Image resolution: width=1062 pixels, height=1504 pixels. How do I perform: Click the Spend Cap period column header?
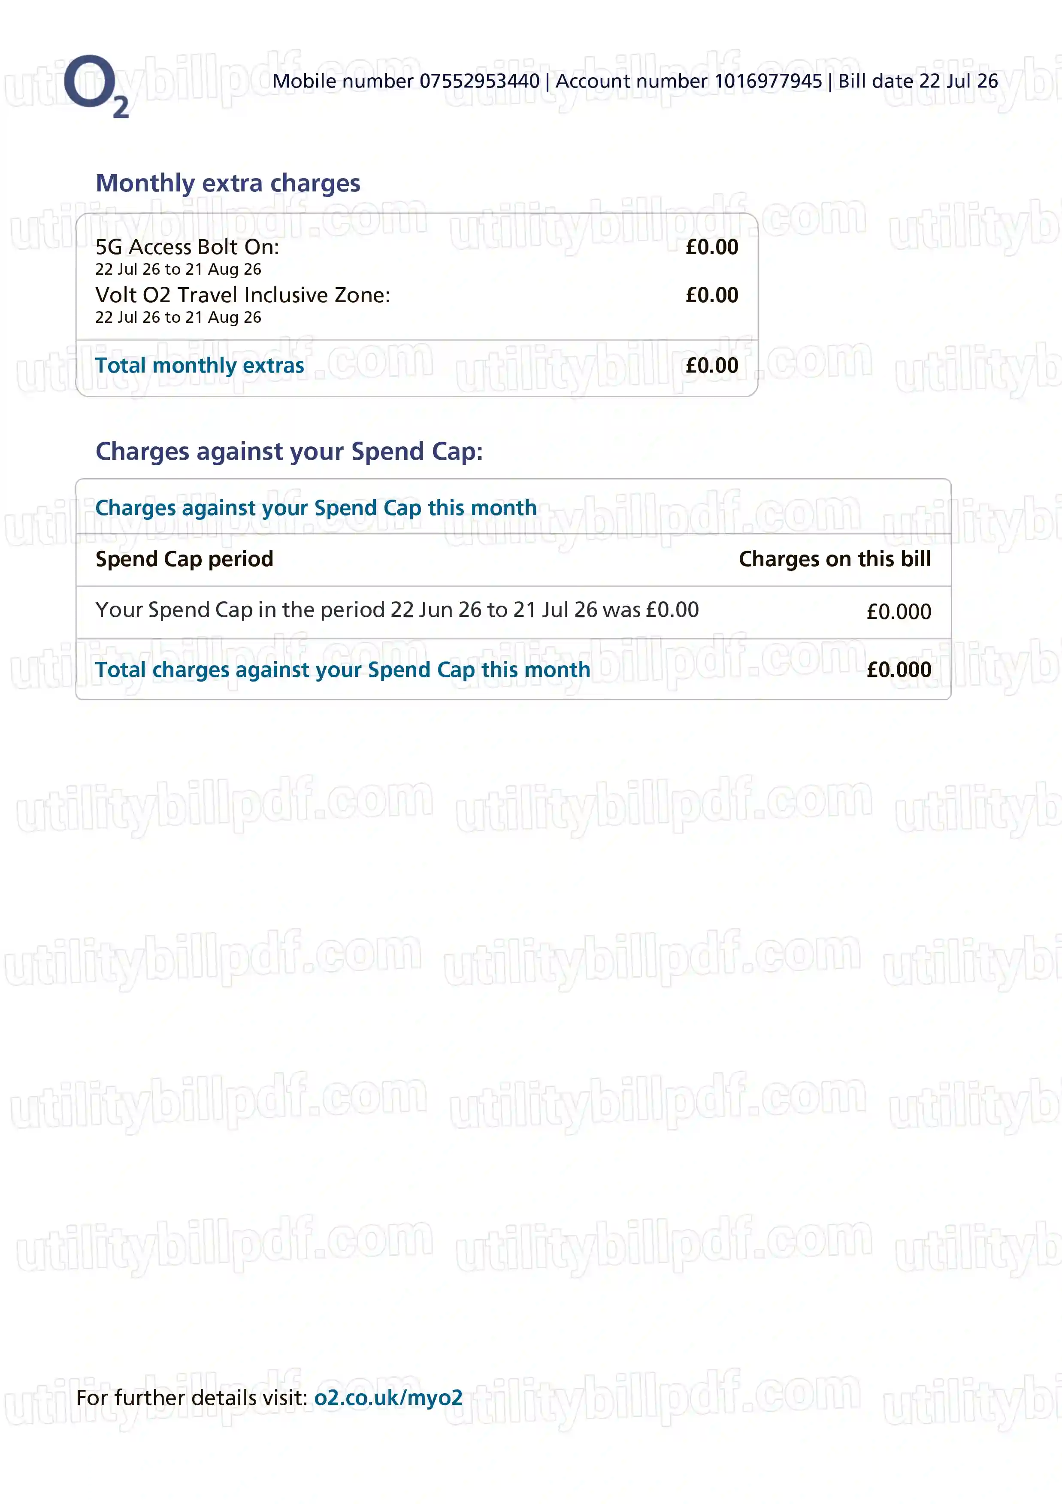(x=185, y=559)
